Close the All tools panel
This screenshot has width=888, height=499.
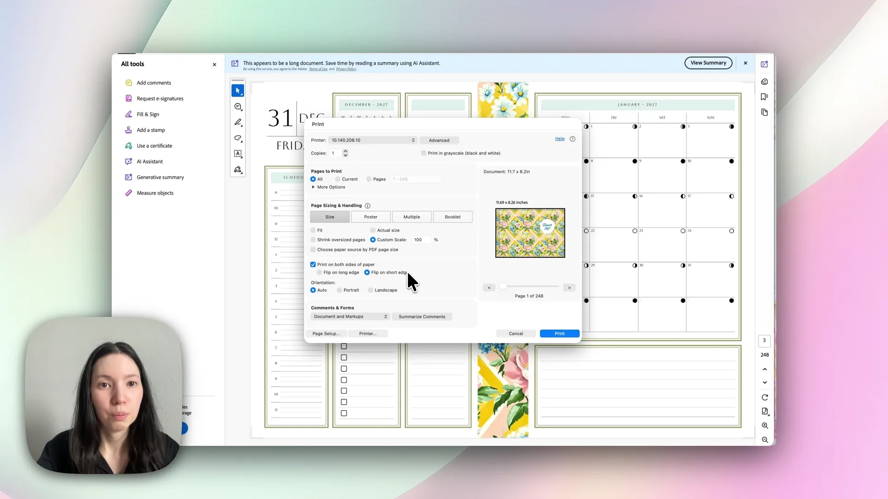tap(215, 64)
